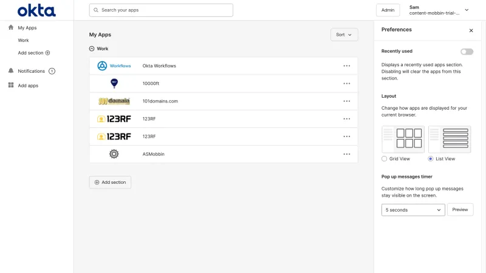Click the Notifications bell icon

(x=11, y=70)
